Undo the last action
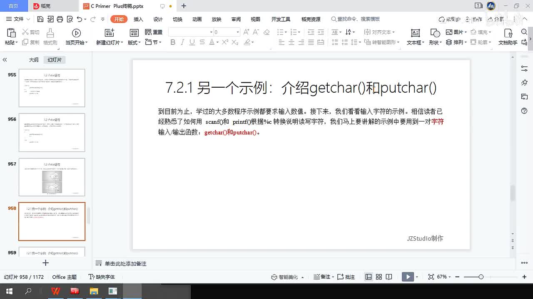Screen dimensions: 533x299 80,19
